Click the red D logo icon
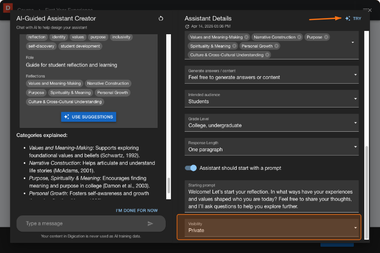The image size is (380, 253). point(8,8)
